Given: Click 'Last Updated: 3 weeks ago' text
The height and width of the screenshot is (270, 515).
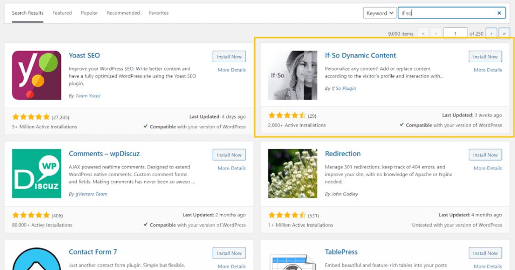Looking at the screenshot, I should [x=472, y=115].
